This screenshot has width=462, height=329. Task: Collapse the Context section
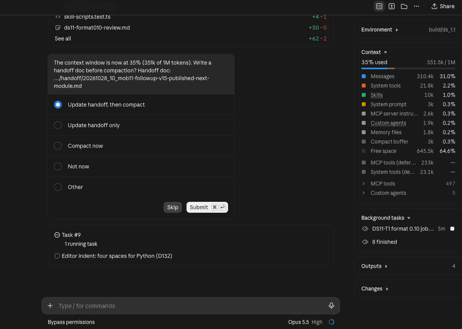pos(374,52)
